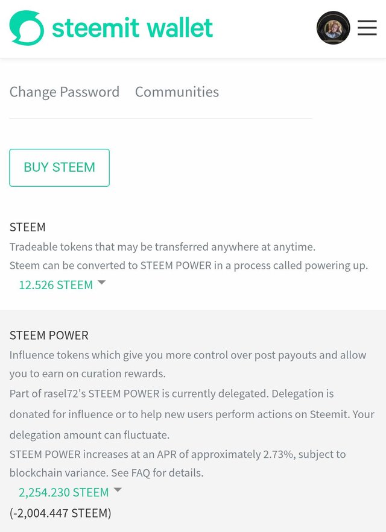Image resolution: width=386 pixels, height=532 pixels.
Task: Click the 'Tradeable tokens' description line
Action: tap(162, 247)
